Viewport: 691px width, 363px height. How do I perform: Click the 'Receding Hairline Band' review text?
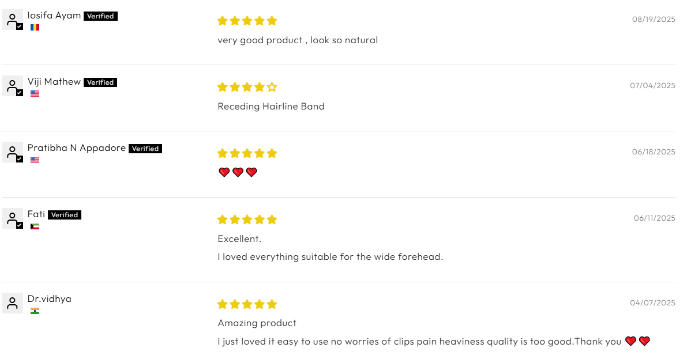271,107
